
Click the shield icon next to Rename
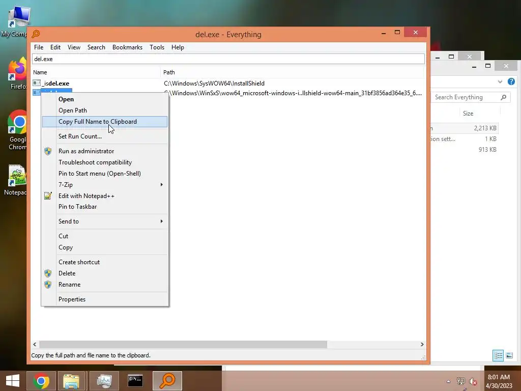(x=48, y=285)
